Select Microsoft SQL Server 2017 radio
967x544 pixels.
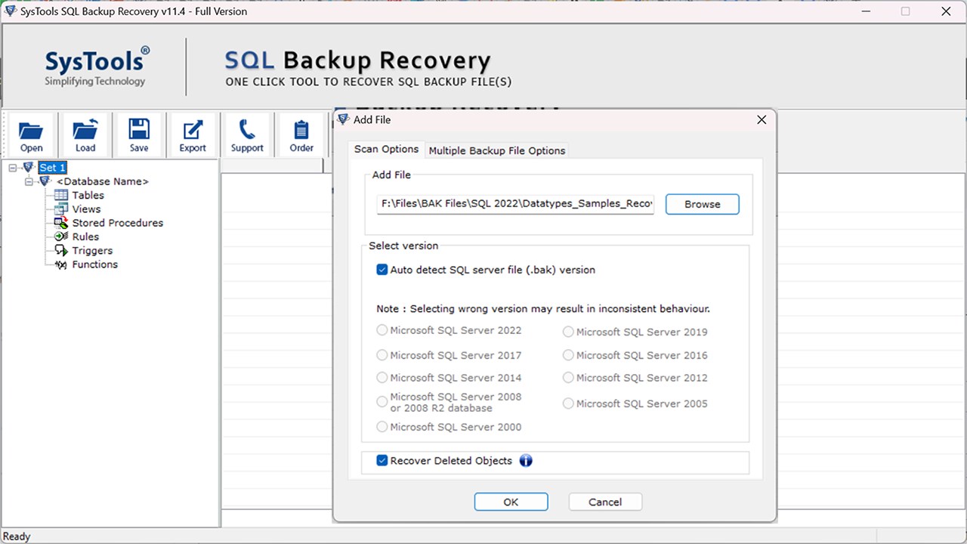click(382, 355)
